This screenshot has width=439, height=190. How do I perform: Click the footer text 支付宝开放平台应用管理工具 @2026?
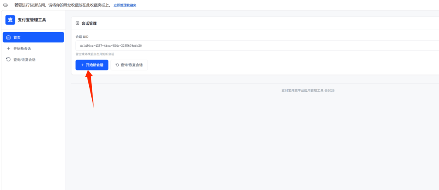(308, 90)
